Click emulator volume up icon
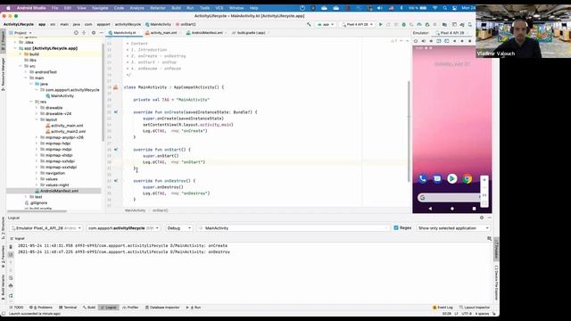The image size is (571, 321). tap(424, 41)
